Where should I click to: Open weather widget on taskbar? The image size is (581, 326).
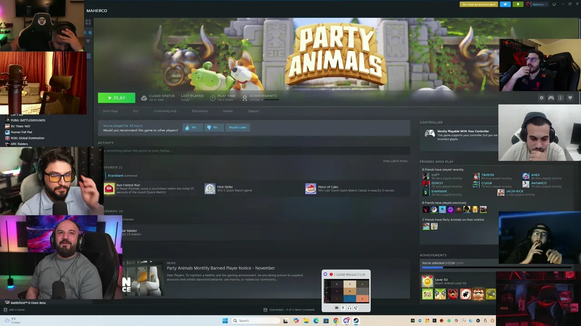(11, 321)
